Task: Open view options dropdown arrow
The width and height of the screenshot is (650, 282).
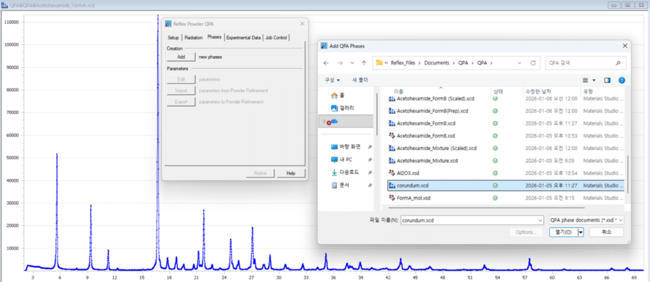Action: click(x=594, y=80)
